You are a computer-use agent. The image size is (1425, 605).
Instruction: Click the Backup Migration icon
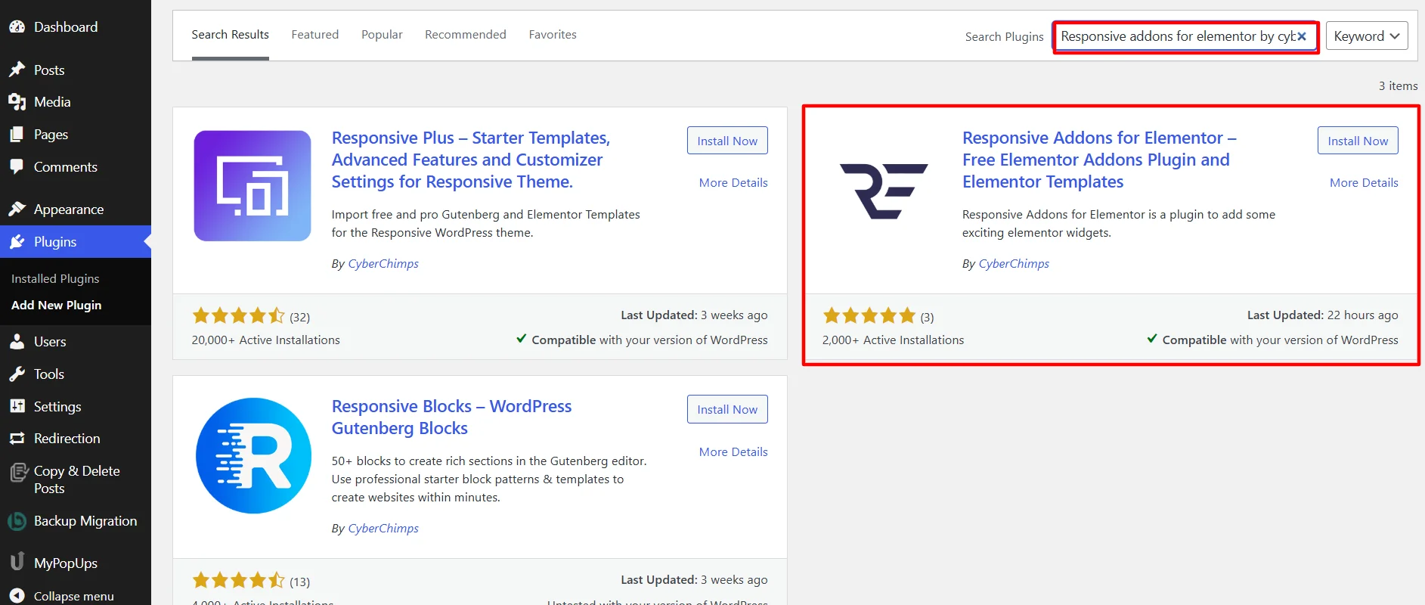17,520
